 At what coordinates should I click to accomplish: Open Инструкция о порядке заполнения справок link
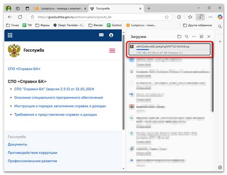tap(60, 106)
